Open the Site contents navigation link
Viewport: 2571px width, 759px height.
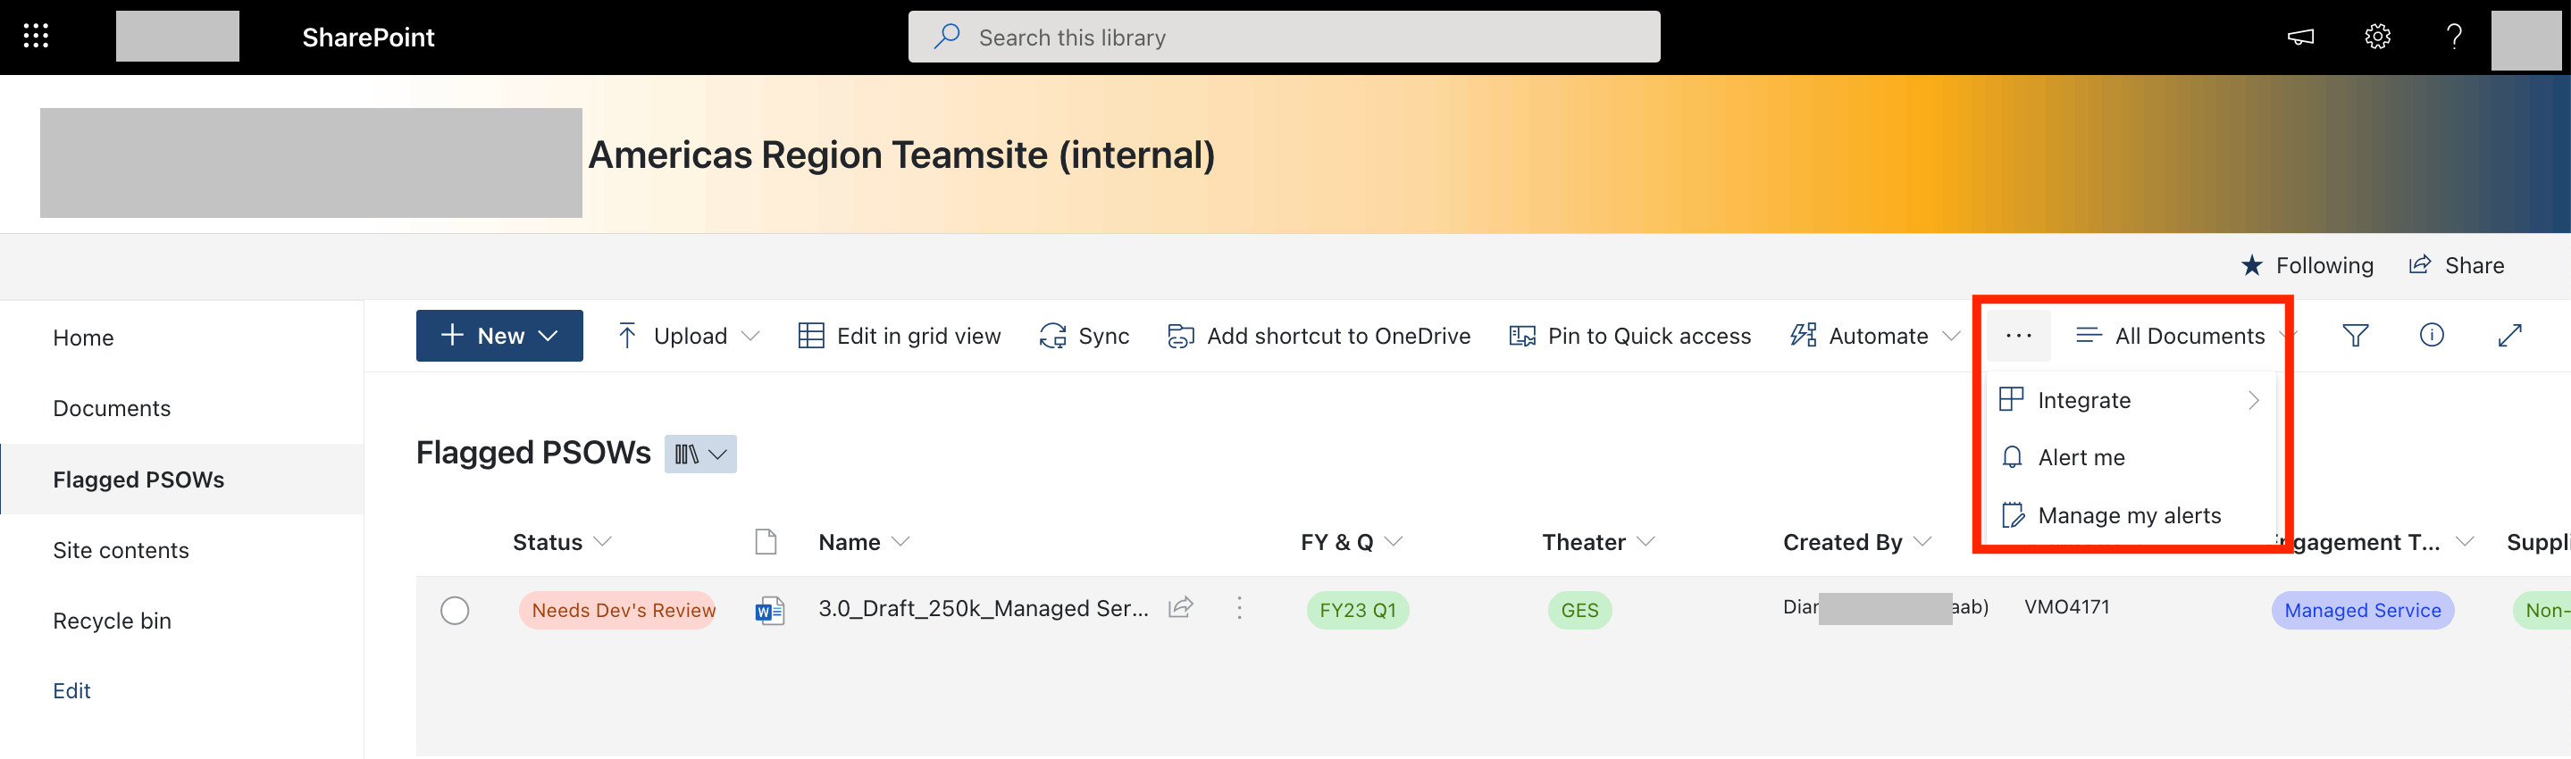[121, 549]
